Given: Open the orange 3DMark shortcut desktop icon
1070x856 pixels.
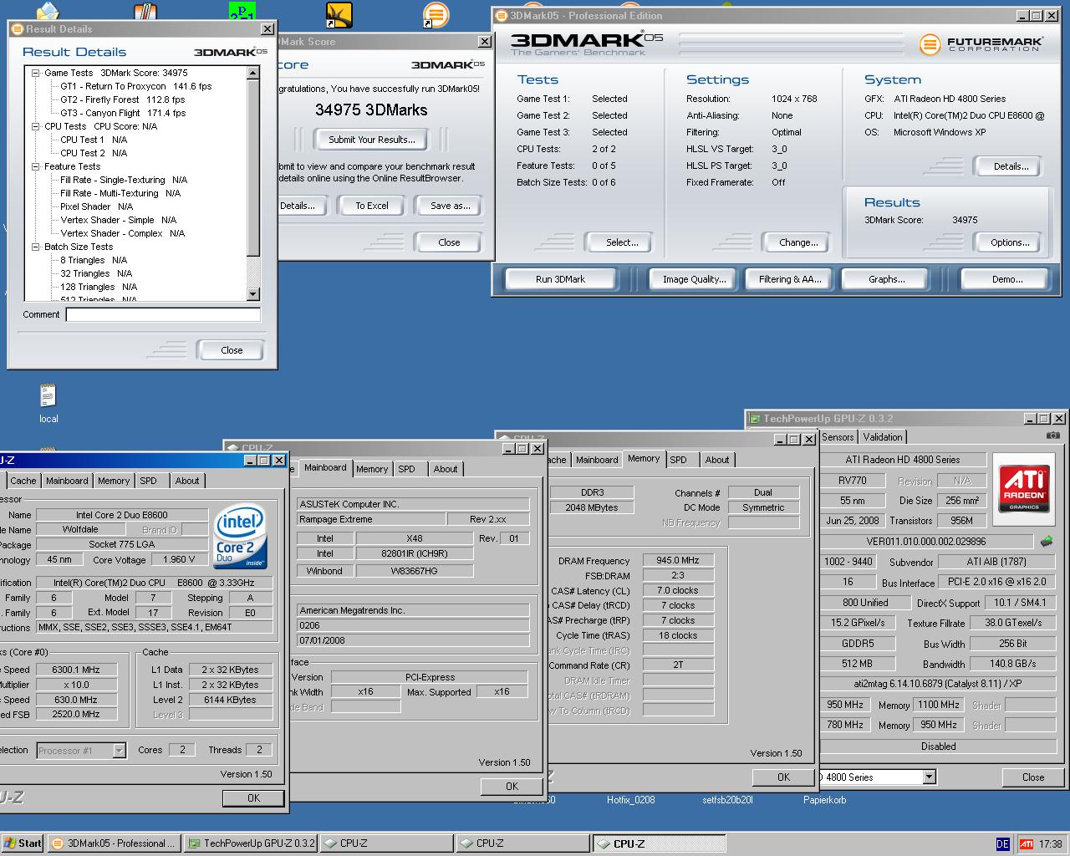Looking at the screenshot, I should 435,14.
